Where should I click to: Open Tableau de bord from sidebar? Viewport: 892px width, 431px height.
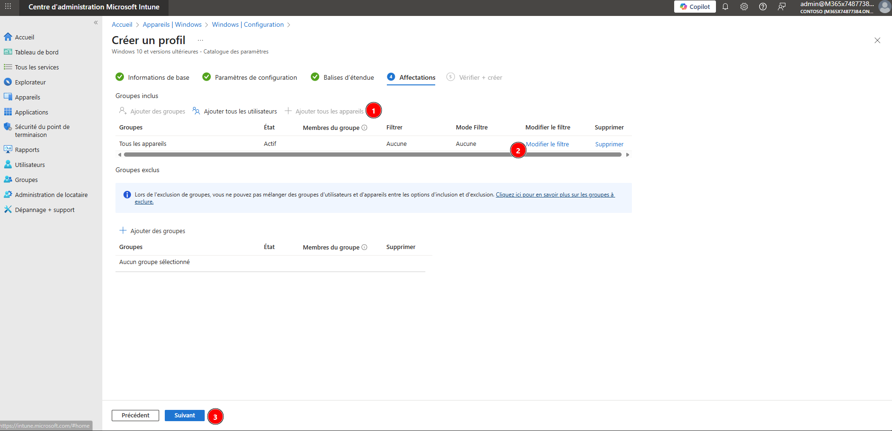point(37,52)
